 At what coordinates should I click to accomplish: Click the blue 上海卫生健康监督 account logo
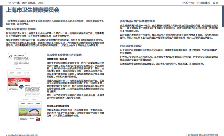10,57
